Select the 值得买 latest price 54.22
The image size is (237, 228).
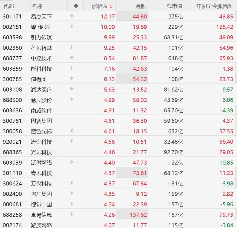pyautogui.click(x=140, y=79)
